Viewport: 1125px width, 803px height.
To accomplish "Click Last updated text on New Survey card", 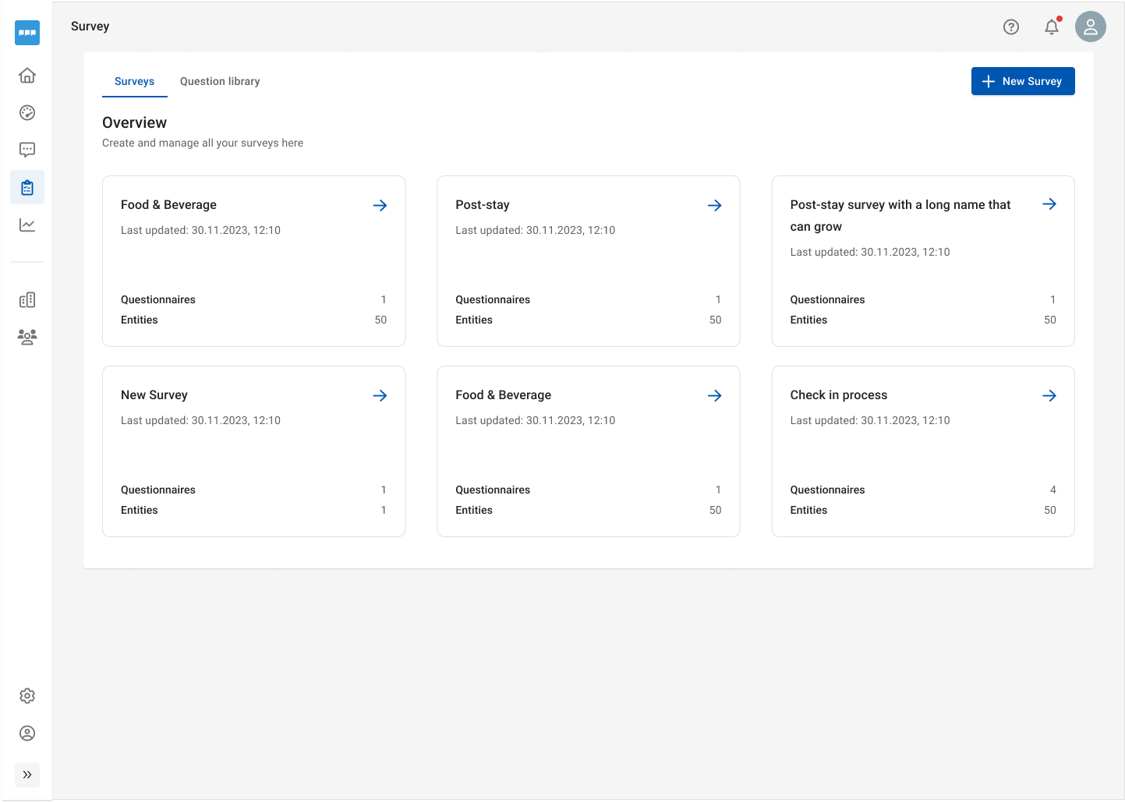I will click(x=200, y=420).
